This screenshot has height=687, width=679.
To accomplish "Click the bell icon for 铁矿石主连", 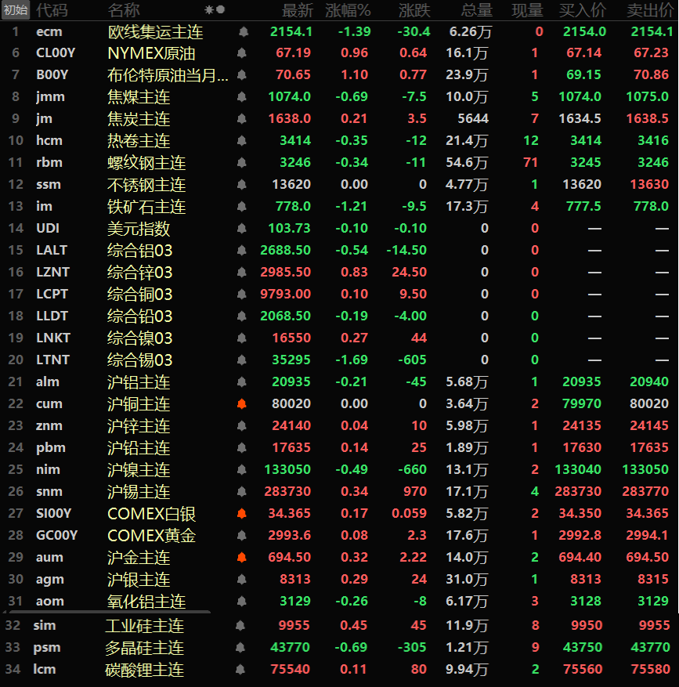I will (243, 207).
